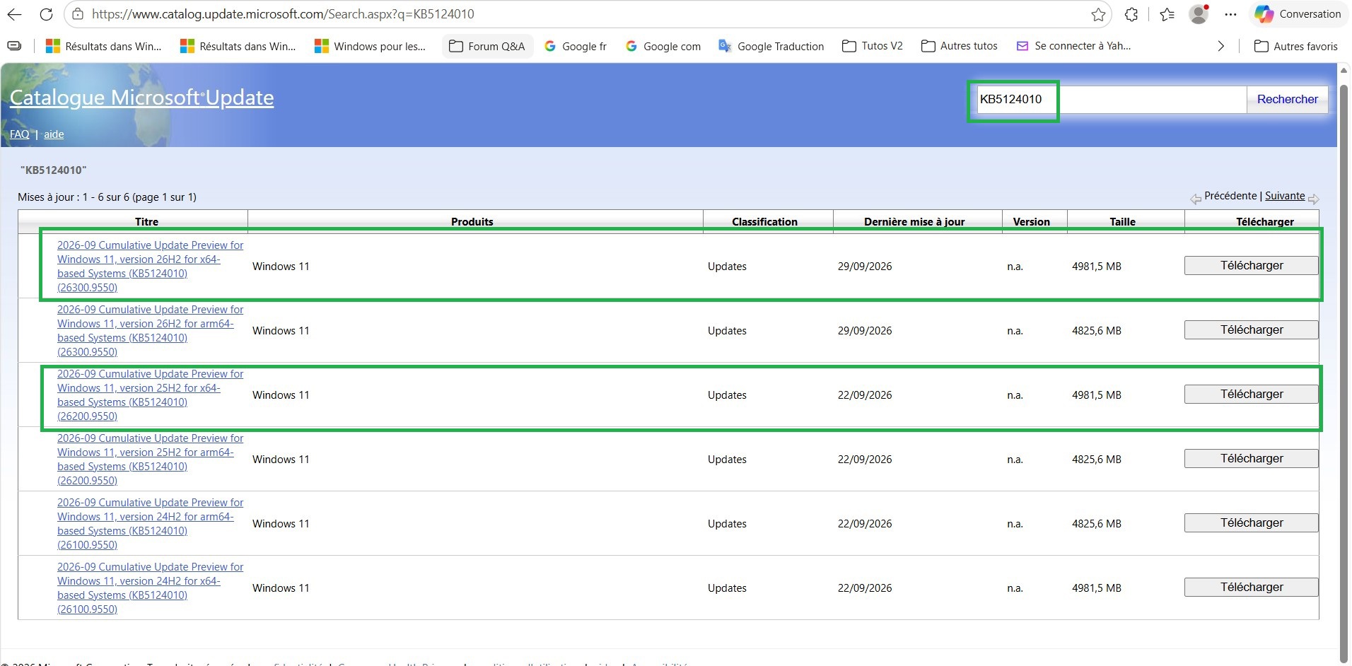Go to Suivante page link

(1285, 196)
